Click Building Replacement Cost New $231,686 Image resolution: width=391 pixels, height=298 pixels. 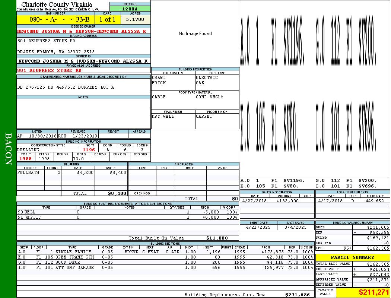click(298, 295)
